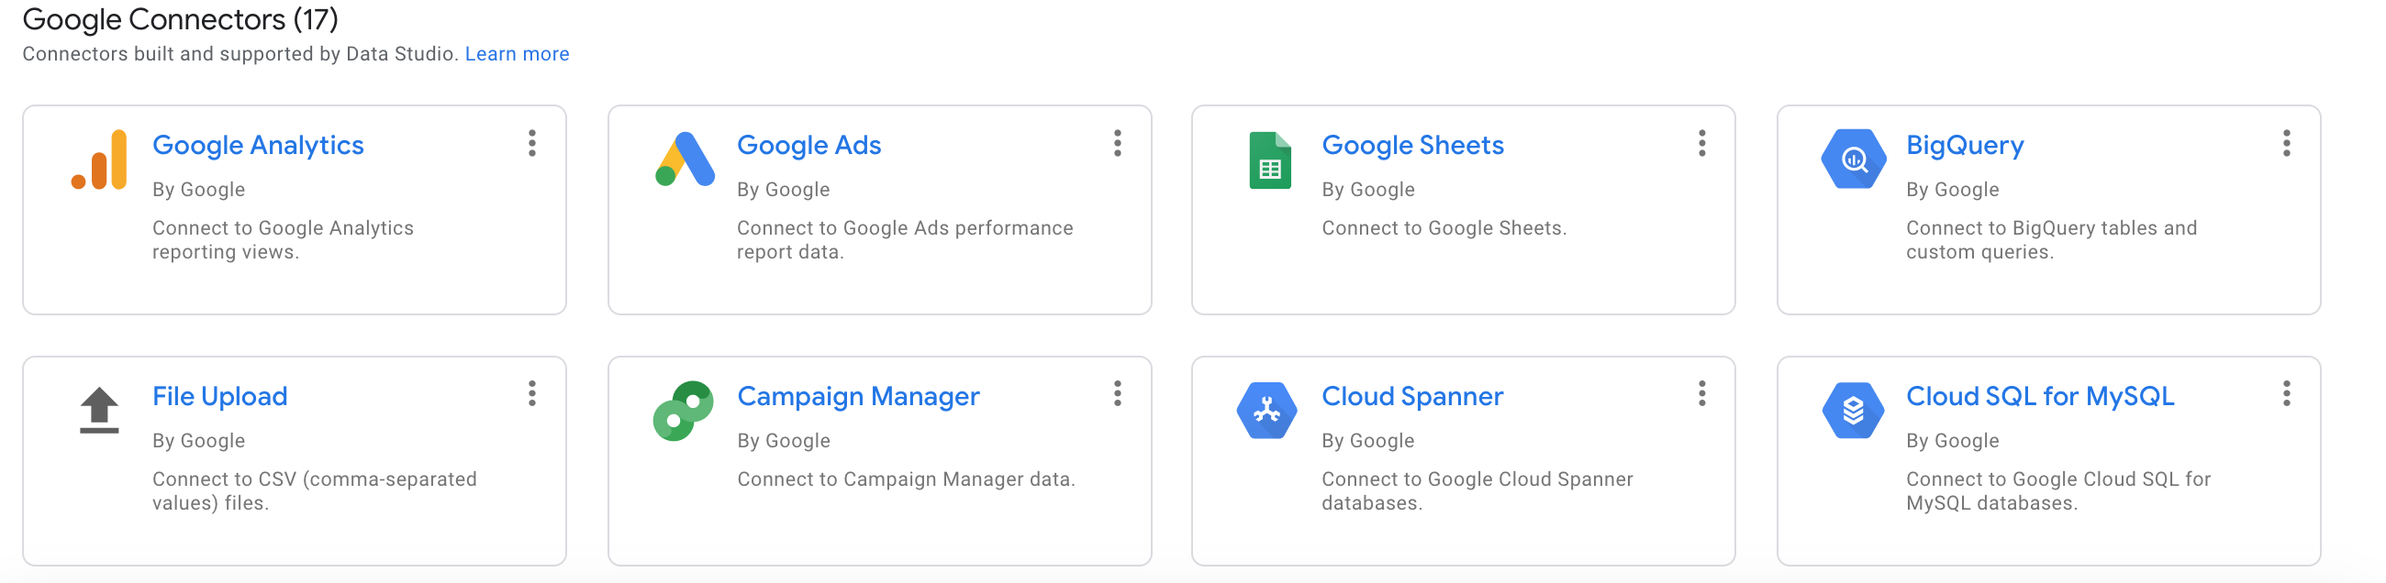
Task: Open the File Upload card's three-dot menu
Action: pyautogui.click(x=532, y=394)
